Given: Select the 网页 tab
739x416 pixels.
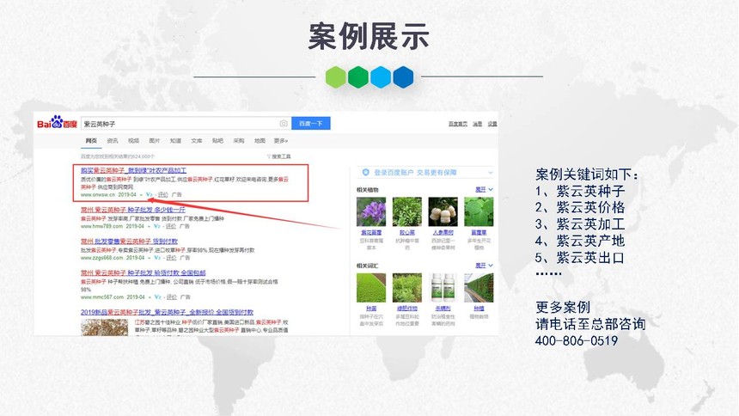Looking at the screenshot, I should [x=91, y=141].
